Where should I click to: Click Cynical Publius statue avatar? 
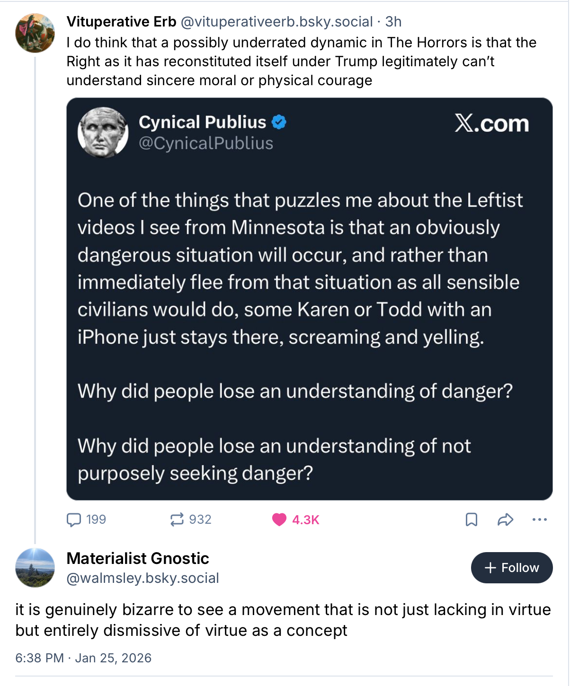tap(103, 132)
